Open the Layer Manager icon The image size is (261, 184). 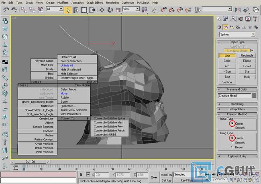[256, 10]
